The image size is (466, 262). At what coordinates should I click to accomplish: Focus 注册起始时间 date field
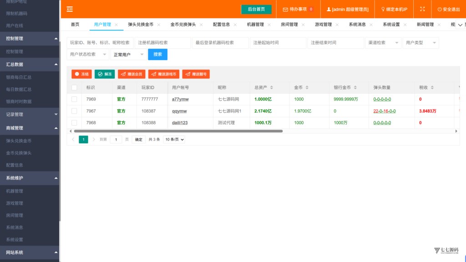[x=278, y=43]
